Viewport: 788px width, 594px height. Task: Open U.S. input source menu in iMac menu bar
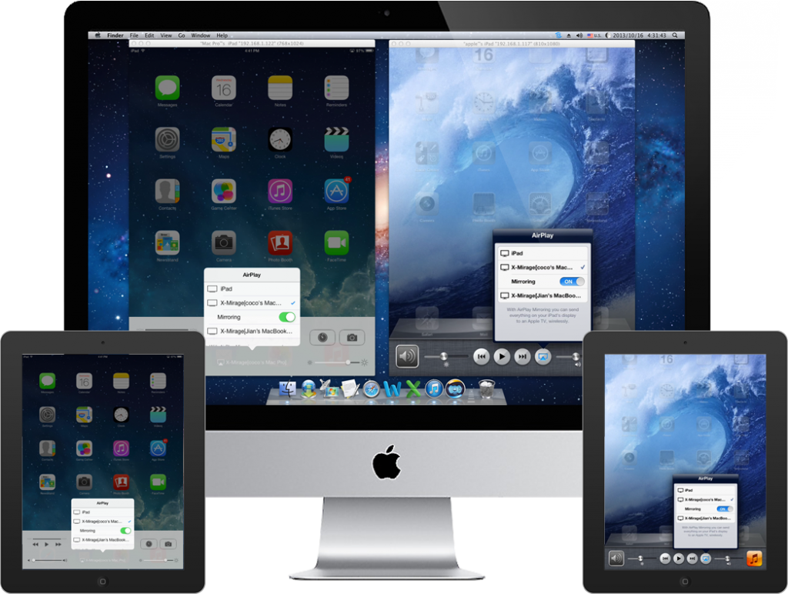pos(594,35)
